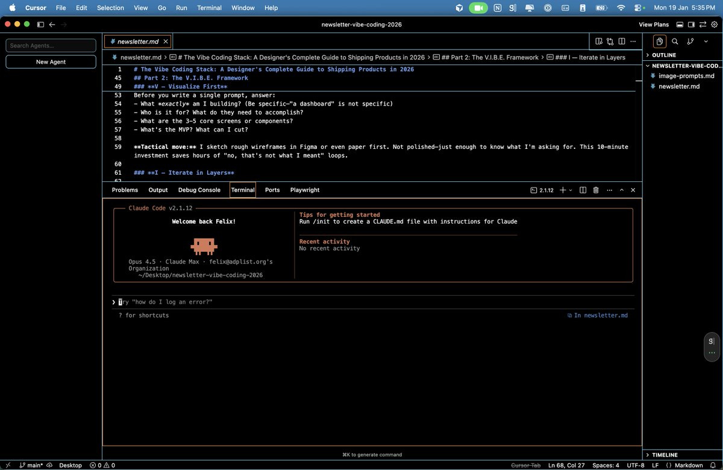The width and height of the screenshot is (723, 470).
Task: Change line endings via LF status item
Action: point(655,465)
